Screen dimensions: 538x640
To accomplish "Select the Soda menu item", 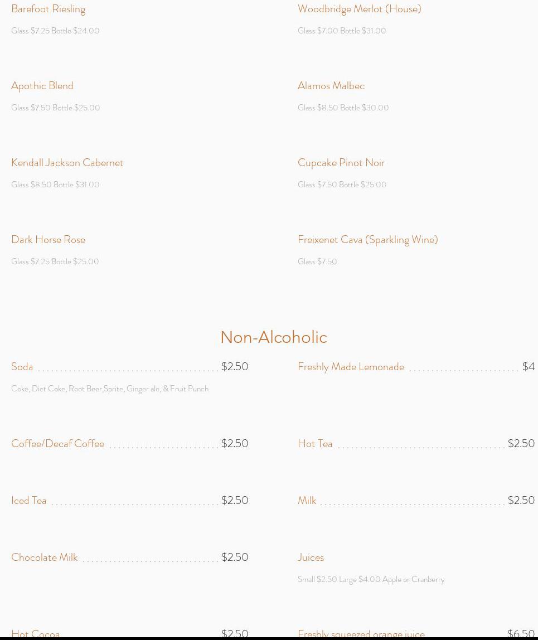I will 22,366.
